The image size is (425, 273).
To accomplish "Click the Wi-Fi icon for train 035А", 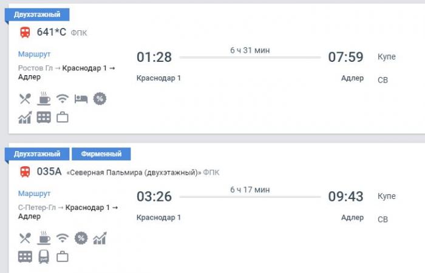I will [63, 238].
